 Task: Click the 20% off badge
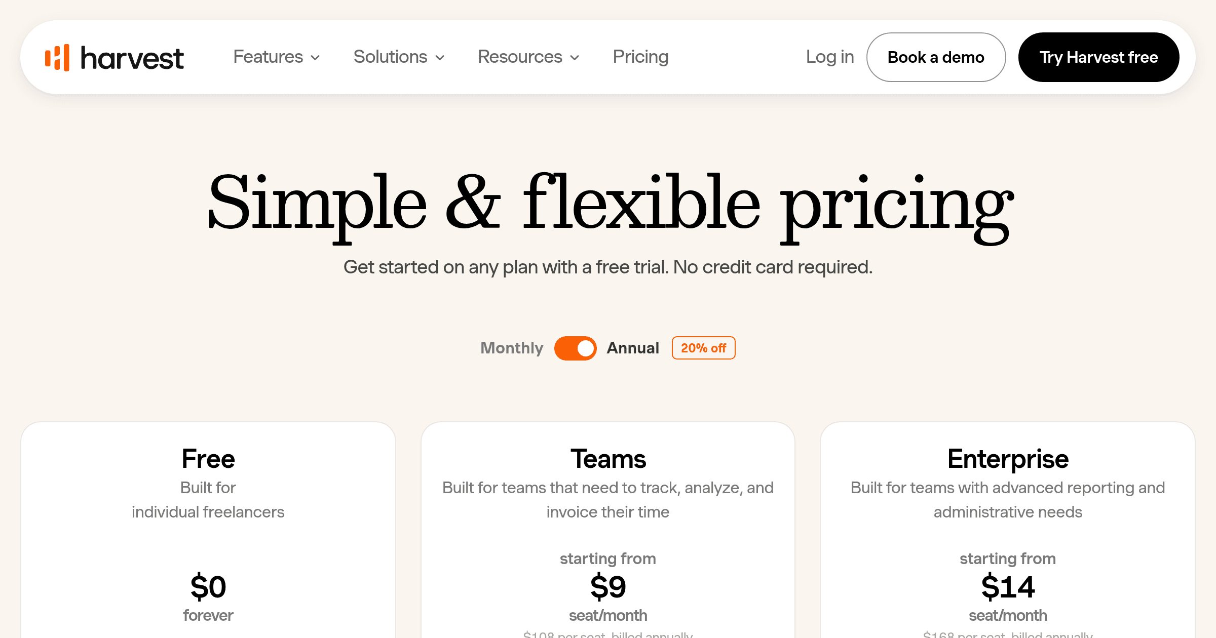[x=703, y=348]
